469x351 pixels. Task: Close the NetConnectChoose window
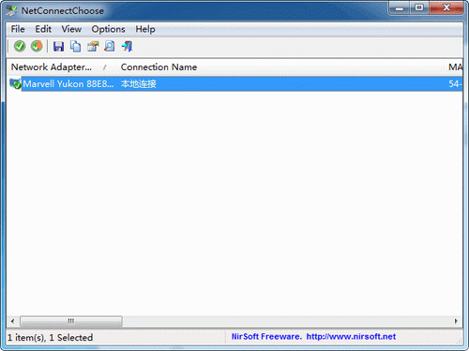pyautogui.click(x=446, y=7)
